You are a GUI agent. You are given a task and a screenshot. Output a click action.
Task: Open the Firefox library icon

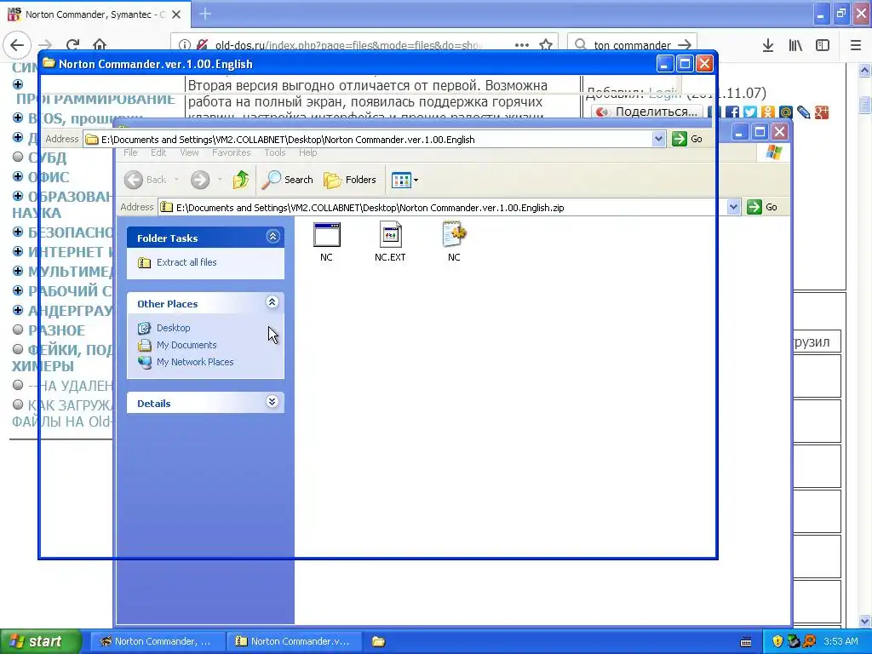[x=795, y=44]
